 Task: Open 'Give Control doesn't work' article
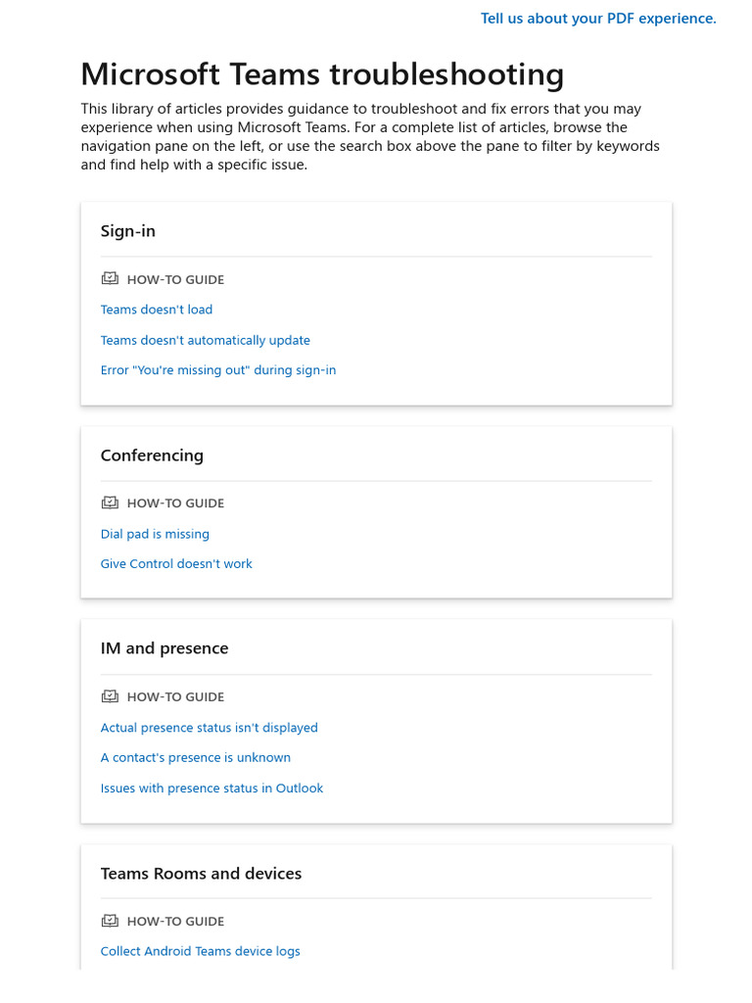[x=176, y=563]
